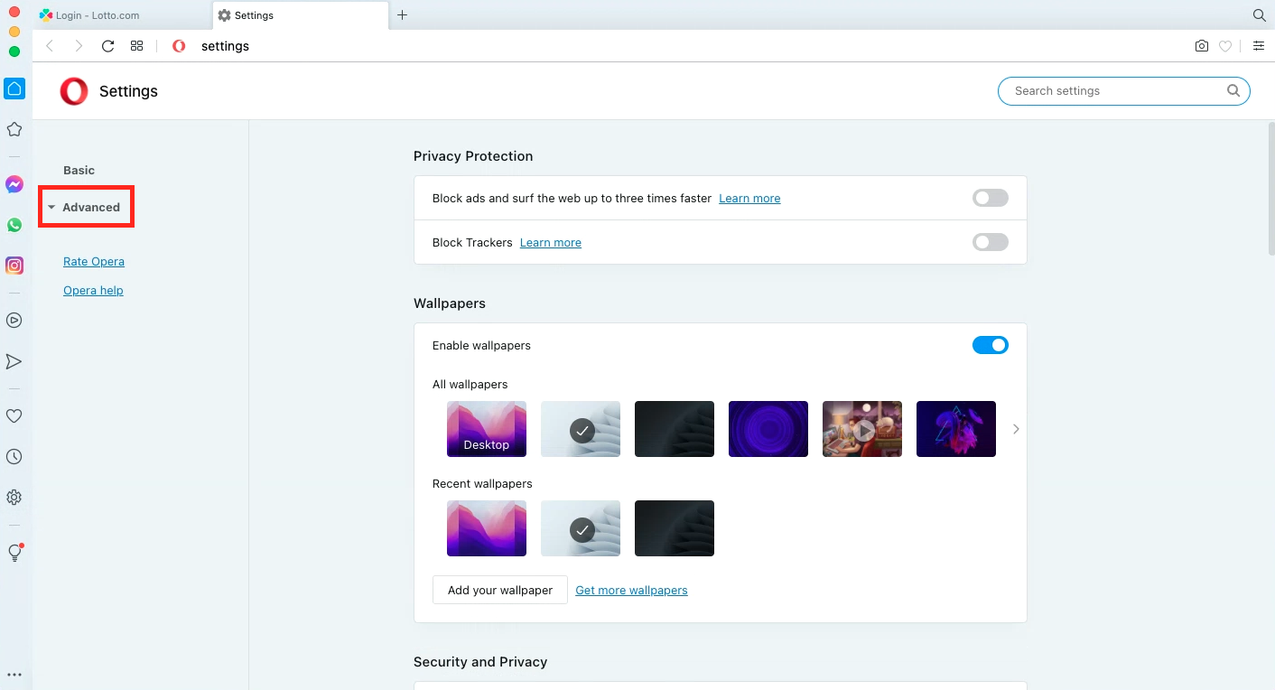Select the Basic settings category
Viewport: 1275px width, 690px height.
(x=79, y=170)
